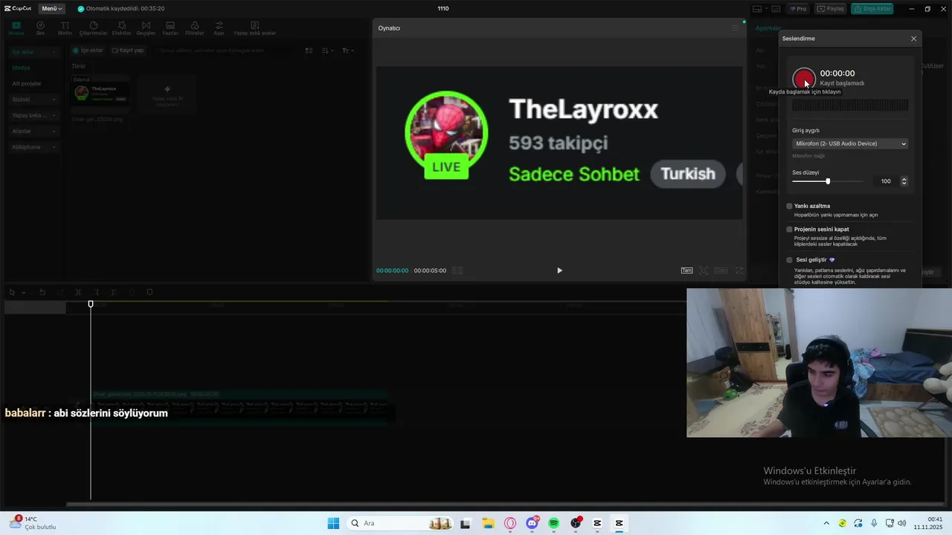Click the timeline split icon
The width and height of the screenshot is (952, 535).
point(78,293)
